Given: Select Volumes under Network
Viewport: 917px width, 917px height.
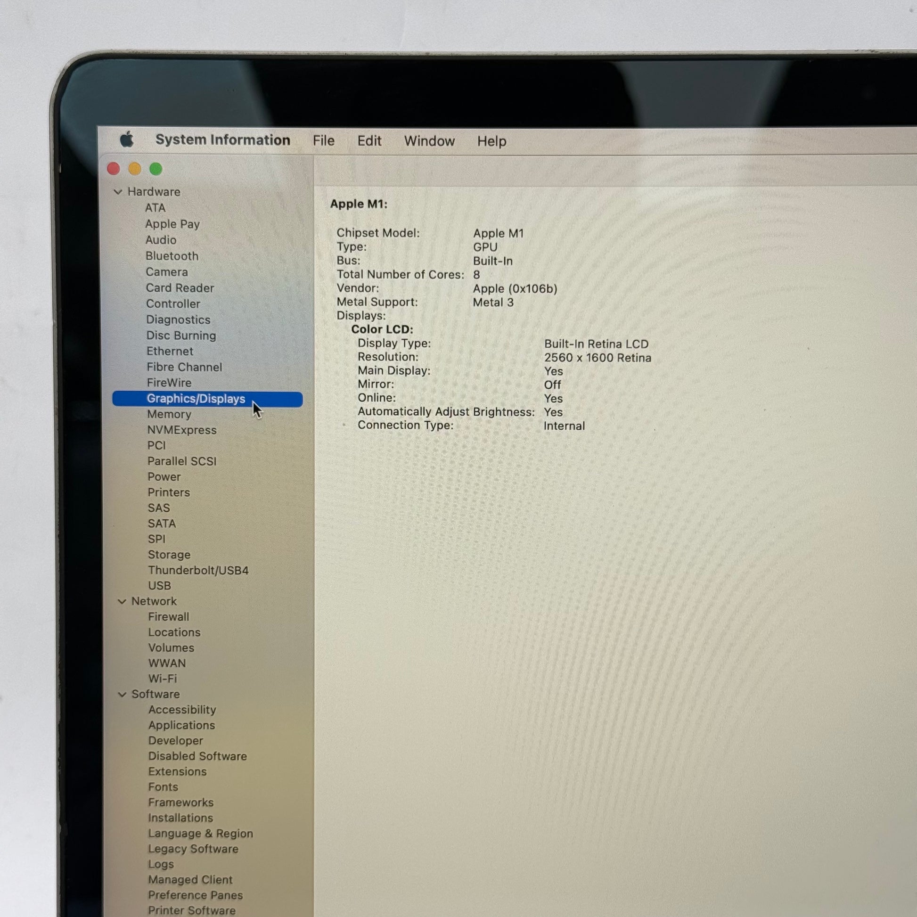Looking at the screenshot, I should click(171, 648).
